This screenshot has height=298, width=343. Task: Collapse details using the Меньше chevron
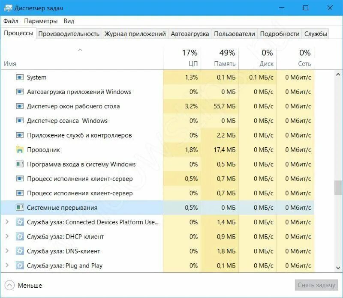(10, 285)
